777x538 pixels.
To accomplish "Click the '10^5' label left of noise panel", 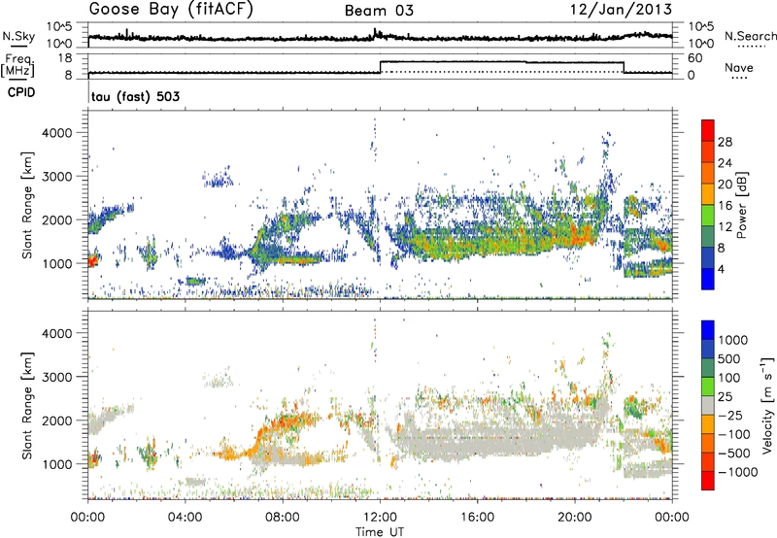I will pyautogui.click(x=59, y=27).
